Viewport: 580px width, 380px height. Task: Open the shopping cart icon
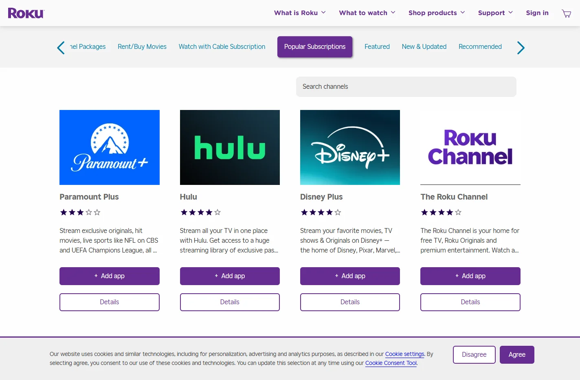[566, 13]
